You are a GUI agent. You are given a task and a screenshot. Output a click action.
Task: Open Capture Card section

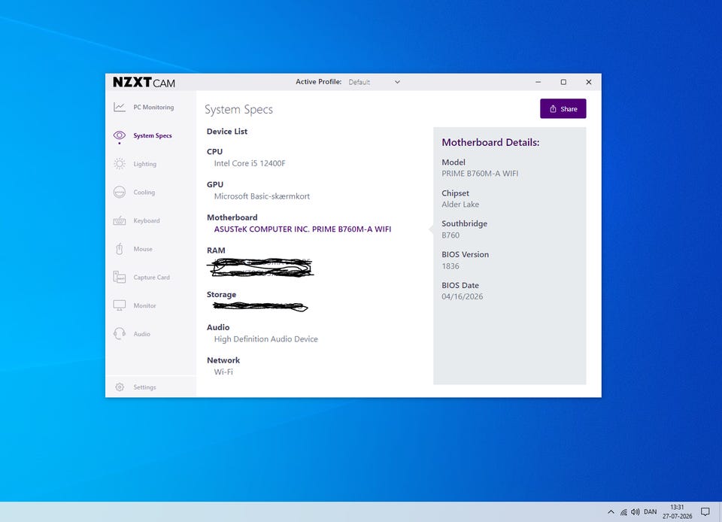(x=151, y=277)
